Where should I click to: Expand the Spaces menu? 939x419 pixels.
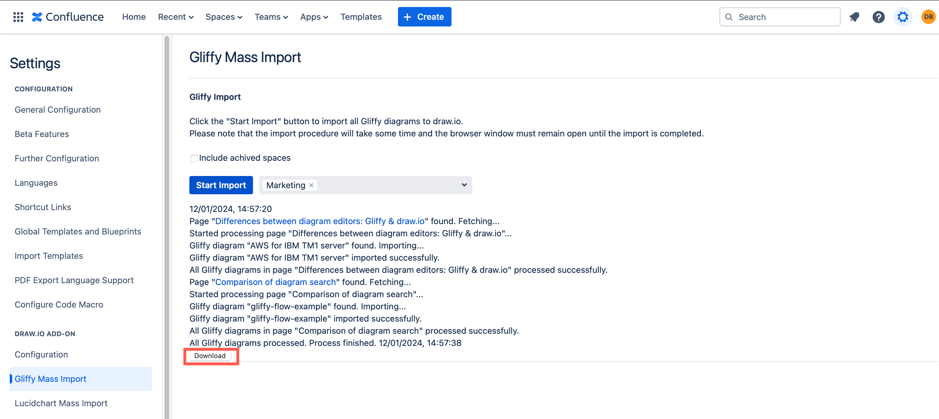click(x=224, y=17)
